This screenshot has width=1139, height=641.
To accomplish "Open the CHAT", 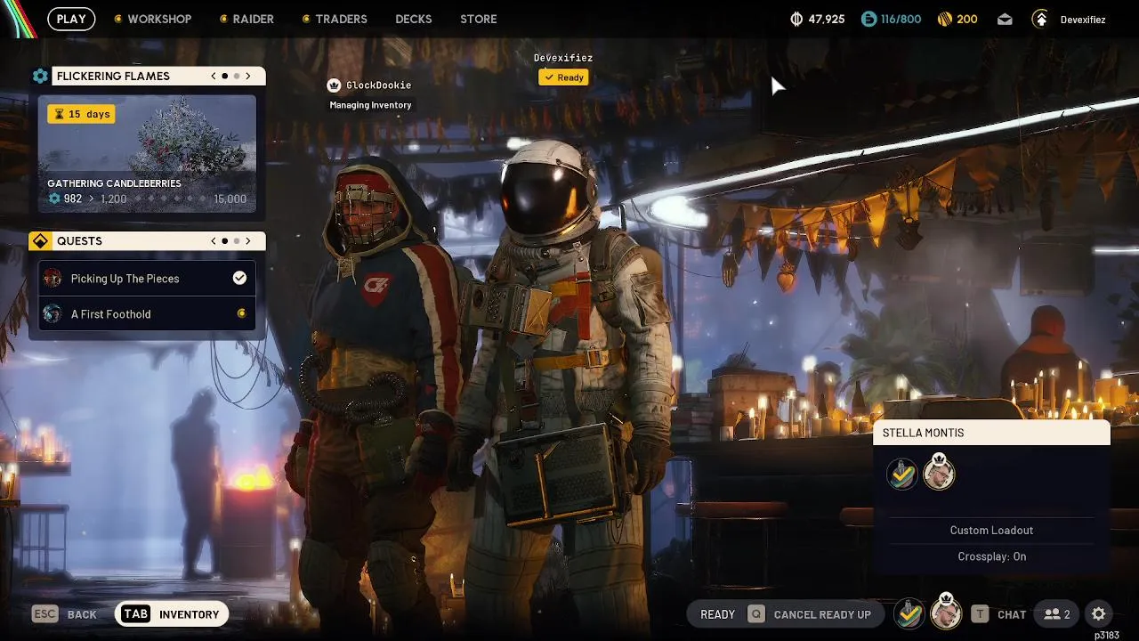I will point(1012,614).
